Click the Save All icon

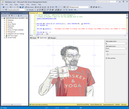pyautogui.click(x=23, y=7)
